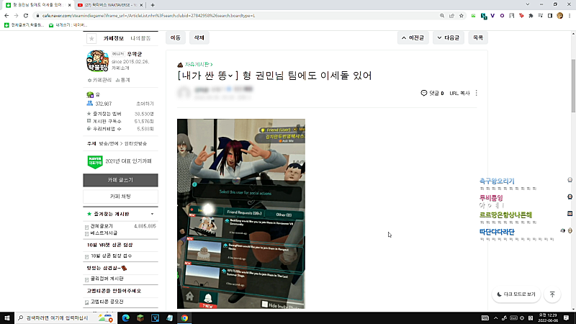The image size is (576, 324).
Task: Switch to the 왁타버스 WAKTAVERSE YouTube tab
Action: point(109,5)
